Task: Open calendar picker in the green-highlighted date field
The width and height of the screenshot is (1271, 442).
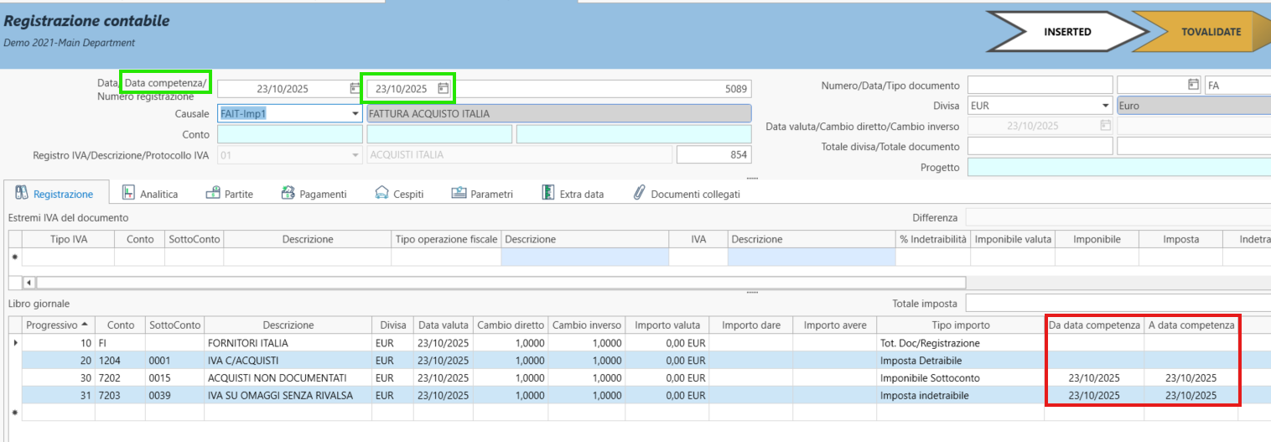Action: pos(444,89)
